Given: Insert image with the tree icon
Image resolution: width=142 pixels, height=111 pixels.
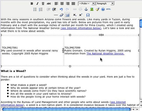Looking at the screenshot, I should [x=92, y=9].
